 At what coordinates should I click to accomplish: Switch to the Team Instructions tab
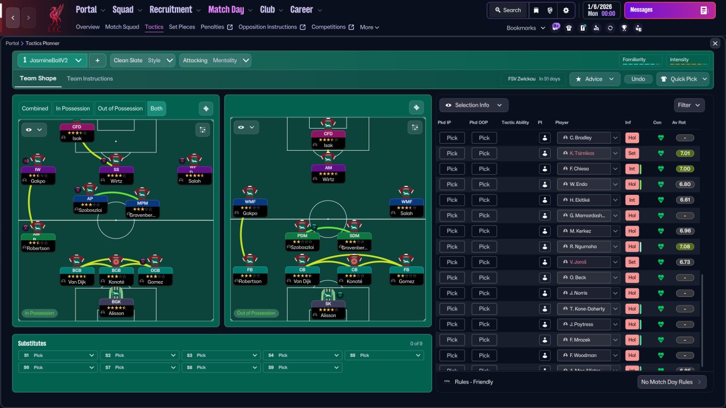click(90, 79)
